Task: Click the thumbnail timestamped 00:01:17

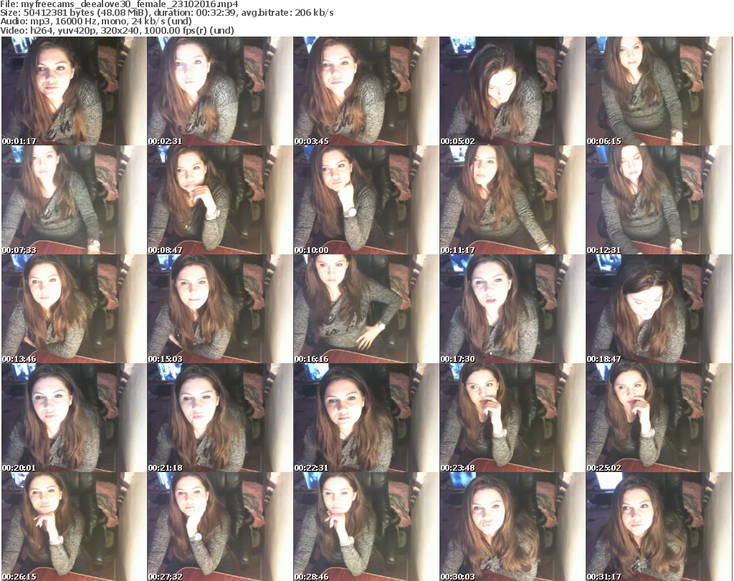Action: (x=73, y=92)
